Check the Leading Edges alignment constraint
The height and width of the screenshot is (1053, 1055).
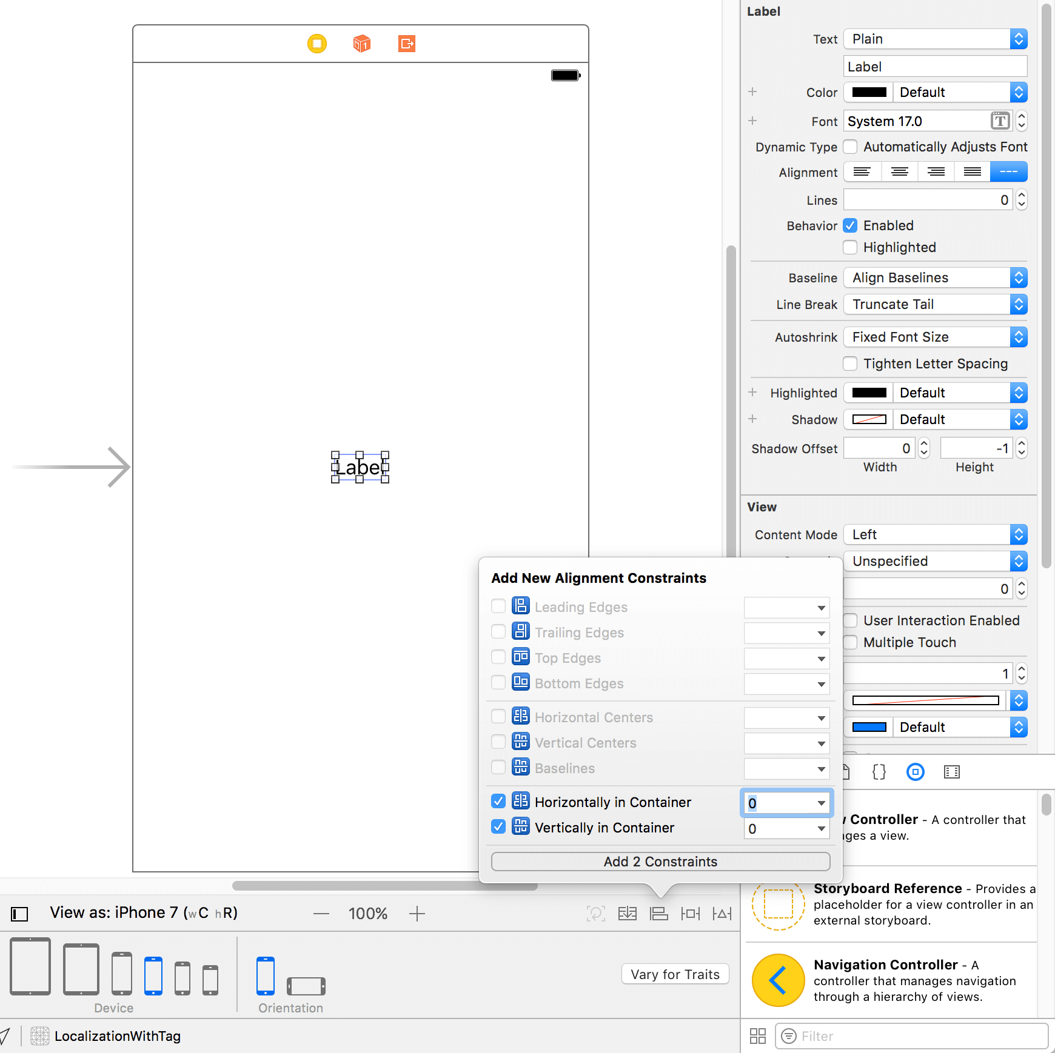tap(498, 606)
